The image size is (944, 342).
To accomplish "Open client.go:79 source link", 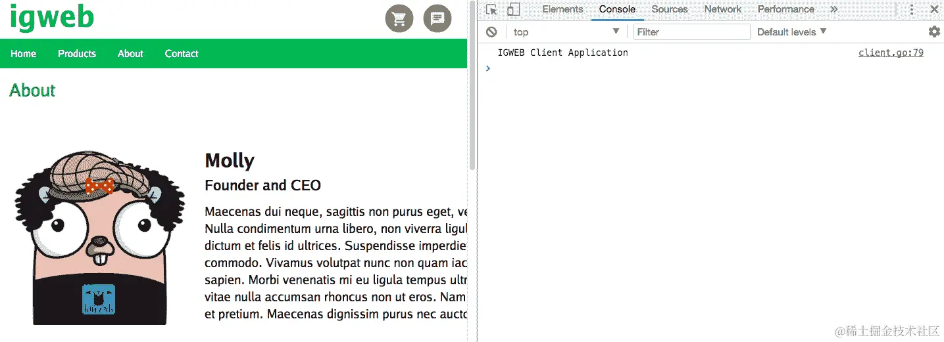I will pos(891,53).
